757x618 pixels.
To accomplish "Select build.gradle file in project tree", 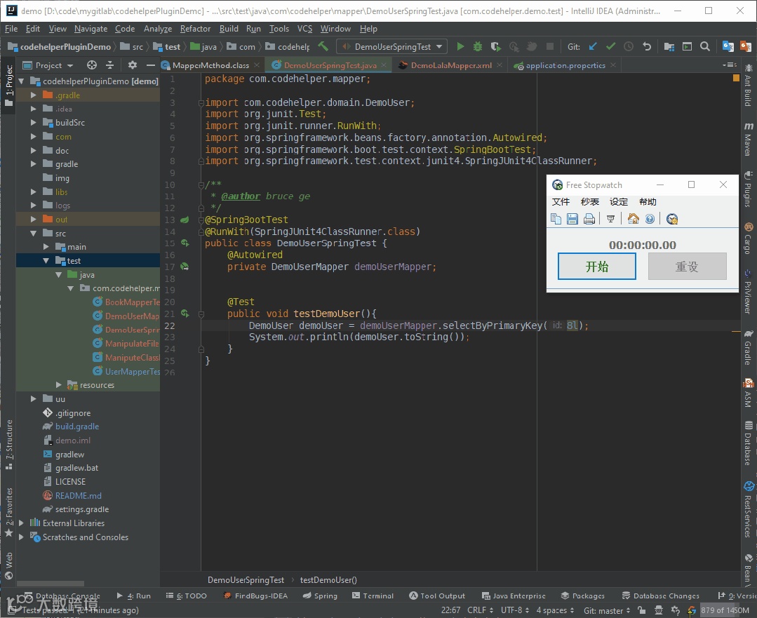I will [77, 426].
